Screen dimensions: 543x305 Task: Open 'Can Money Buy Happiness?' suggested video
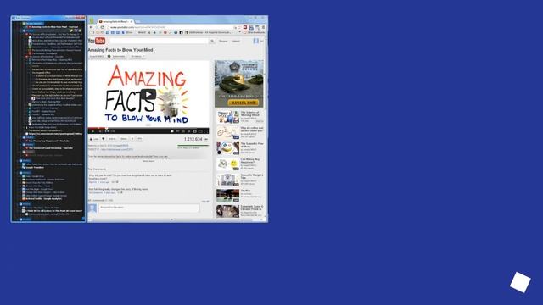click(240, 164)
